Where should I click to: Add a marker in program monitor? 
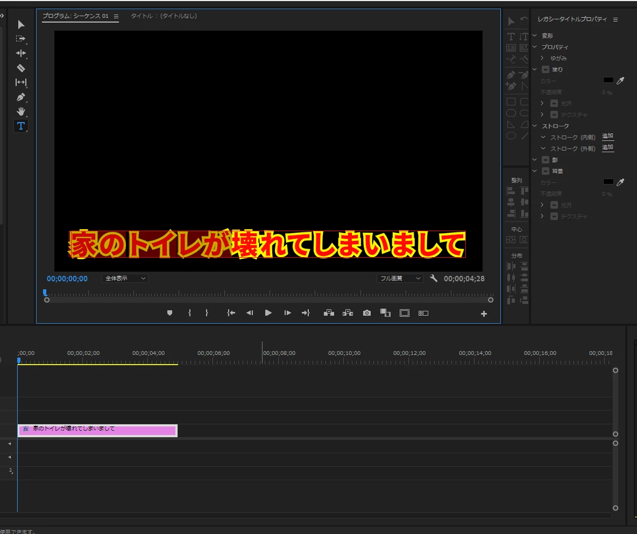pyautogui.click(x=170, y=313)
